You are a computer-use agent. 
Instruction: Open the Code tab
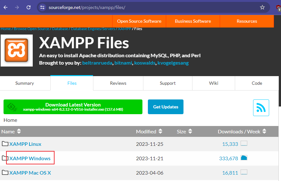tap(257, 83)
